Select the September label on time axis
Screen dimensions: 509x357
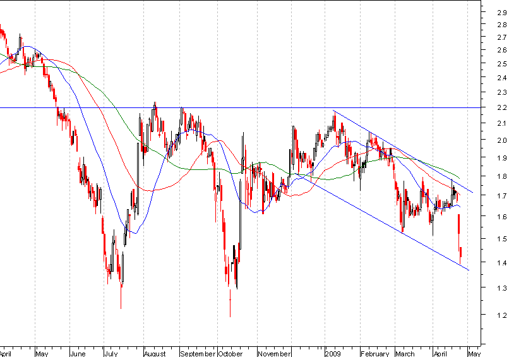point(198,354)
